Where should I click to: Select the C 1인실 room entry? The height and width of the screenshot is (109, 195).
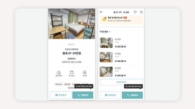tap(121, 57)
